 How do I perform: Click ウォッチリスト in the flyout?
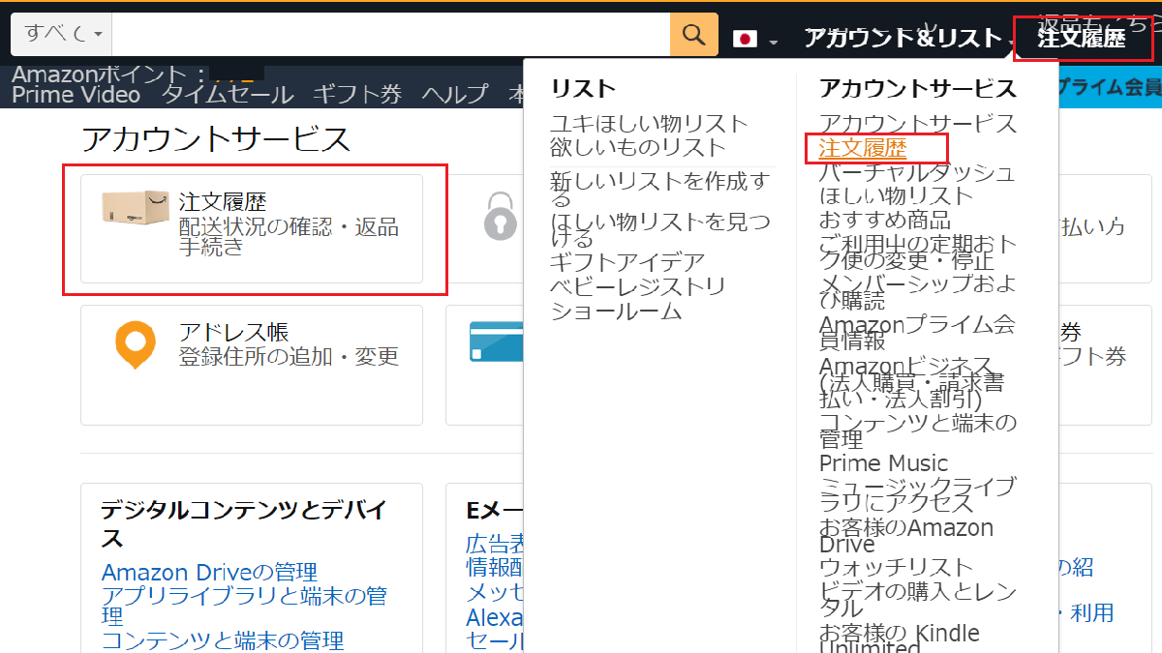[896, 567]
